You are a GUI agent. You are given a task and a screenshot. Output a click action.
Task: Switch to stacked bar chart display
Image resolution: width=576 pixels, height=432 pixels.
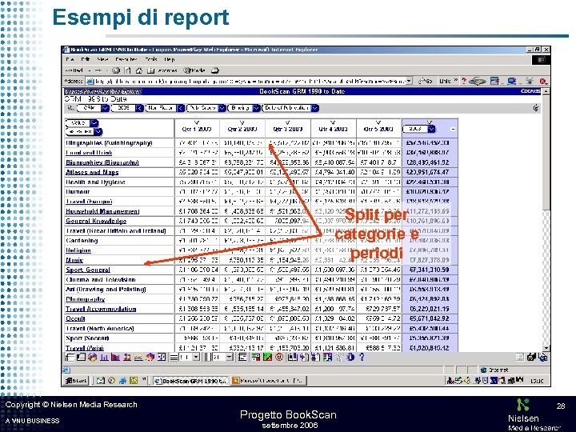(x=127, y=357)
